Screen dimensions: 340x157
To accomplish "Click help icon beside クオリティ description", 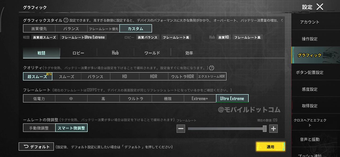I will (x=212, y=68).
